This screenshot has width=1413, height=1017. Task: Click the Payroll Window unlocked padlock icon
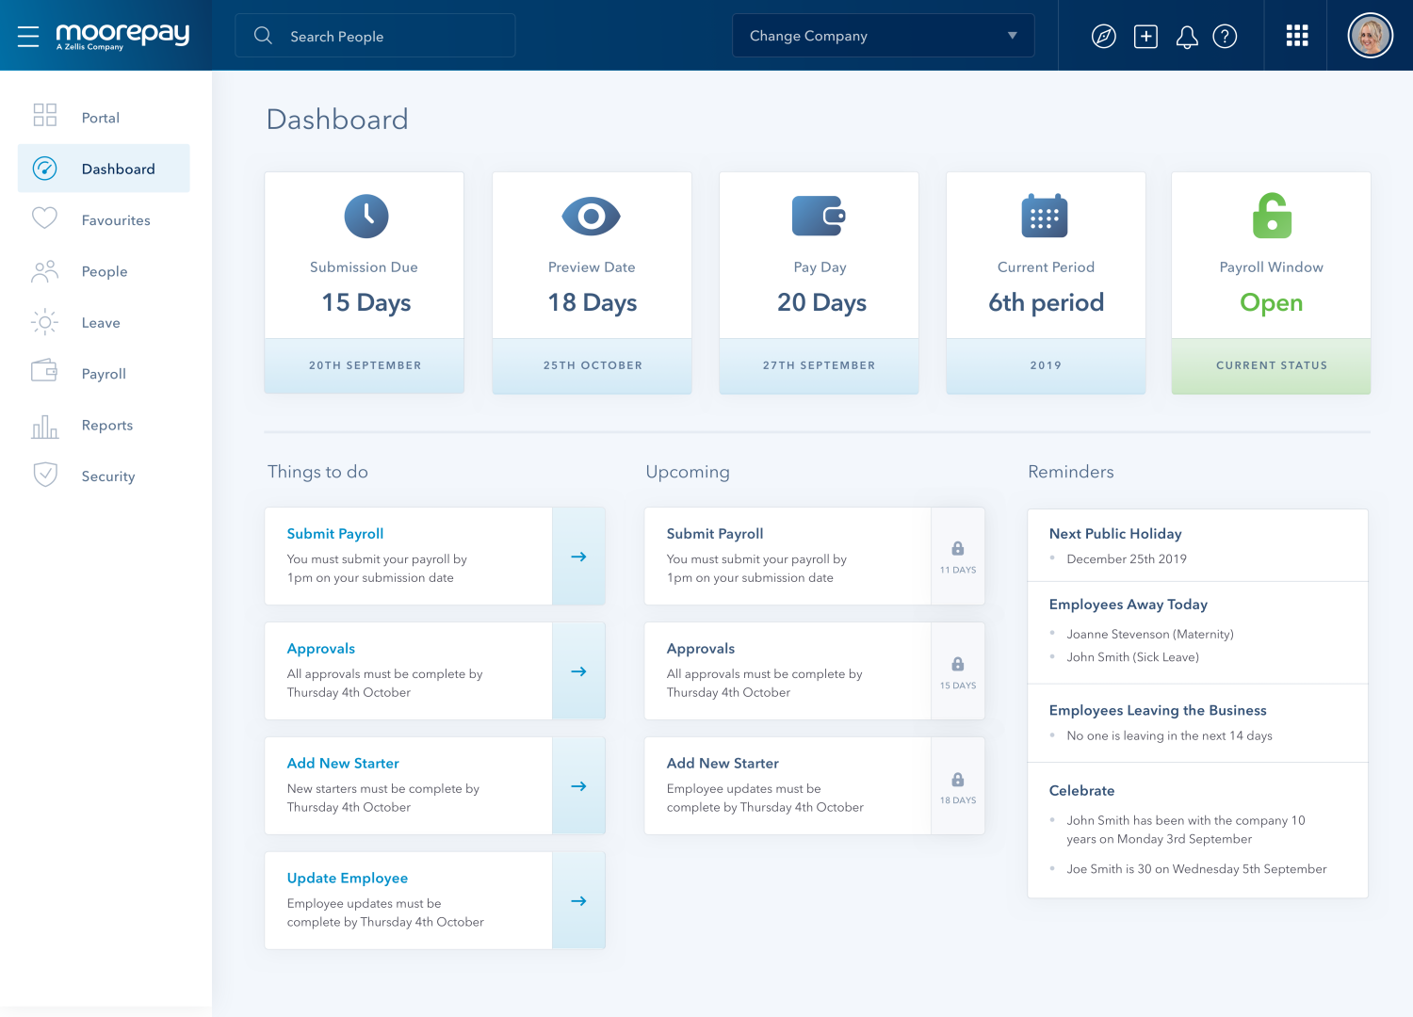tap(1272, 216)
